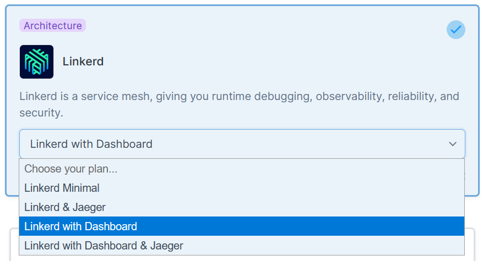Pick Linkerd & Jaeger from the list

coord(242,207)
